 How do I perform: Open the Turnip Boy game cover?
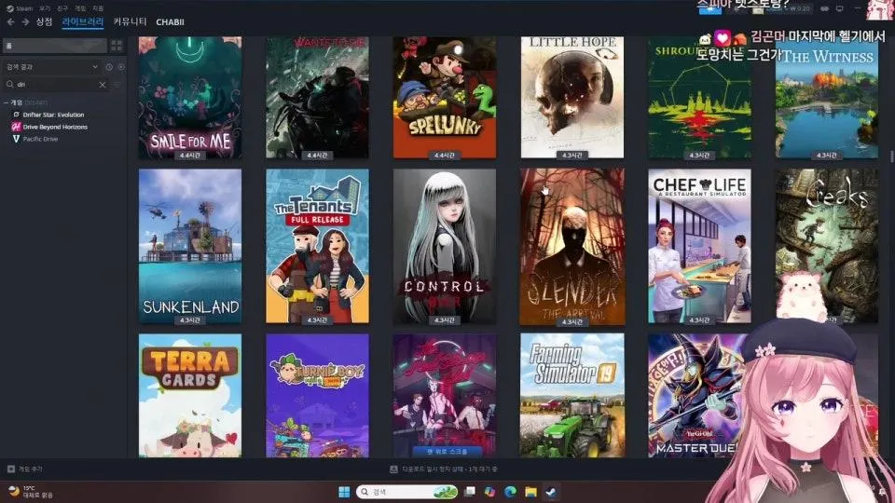click(x=317, y=395)
